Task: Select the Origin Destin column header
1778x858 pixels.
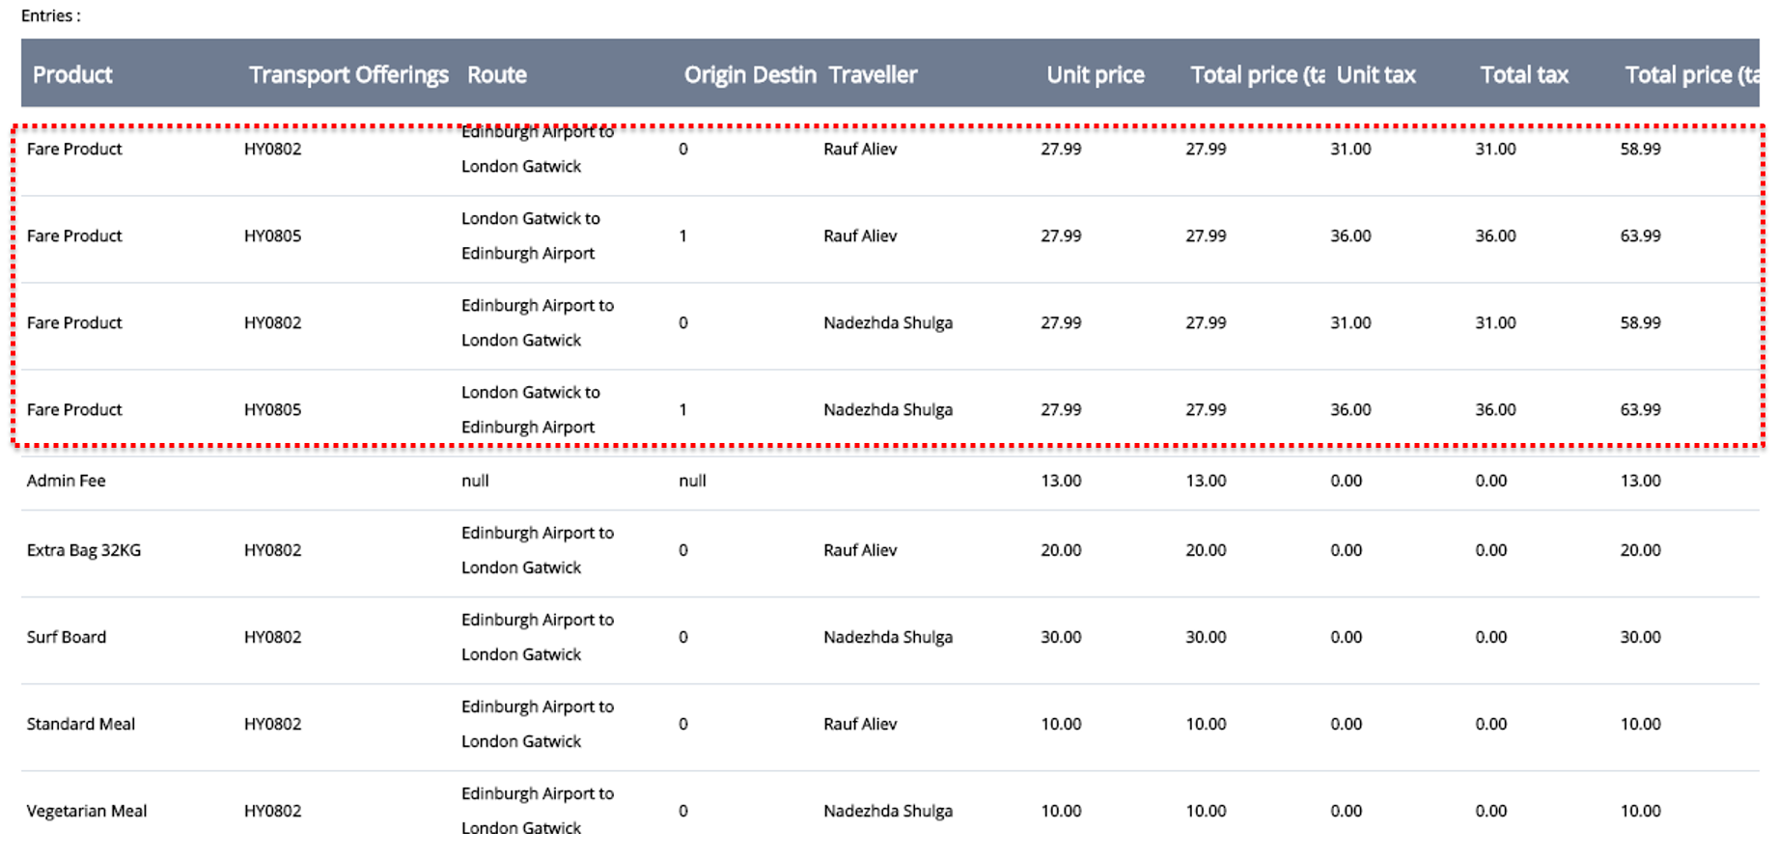Action: [750, 74]
